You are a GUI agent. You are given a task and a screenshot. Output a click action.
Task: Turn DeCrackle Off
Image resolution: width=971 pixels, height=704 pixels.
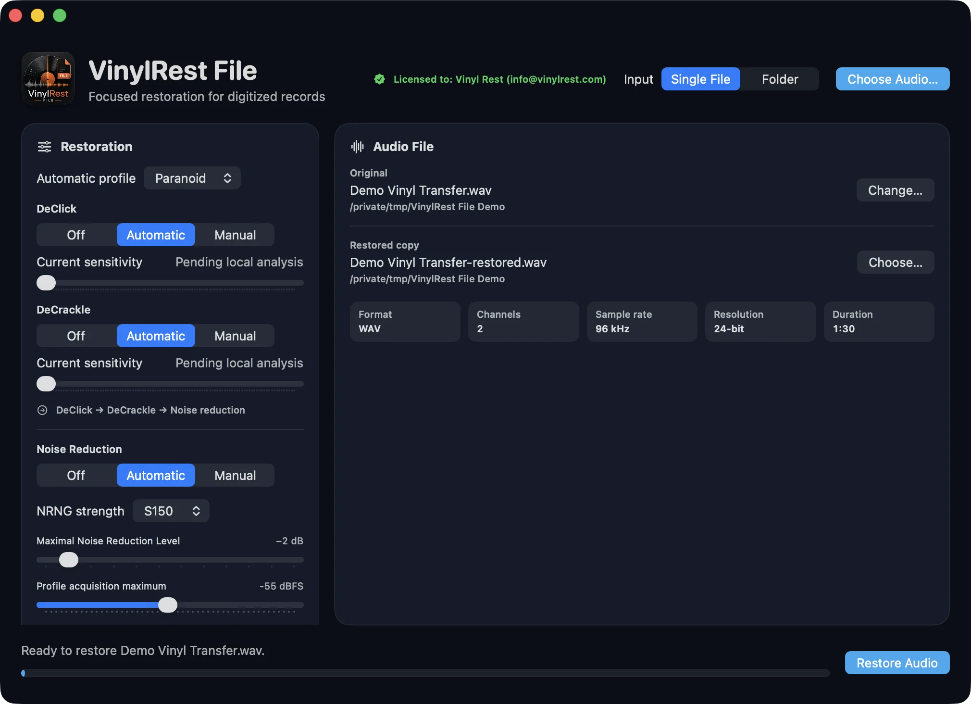point(76,336)
